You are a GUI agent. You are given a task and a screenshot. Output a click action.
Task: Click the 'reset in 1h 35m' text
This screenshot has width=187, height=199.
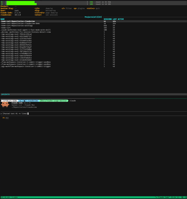click(103, 2)
